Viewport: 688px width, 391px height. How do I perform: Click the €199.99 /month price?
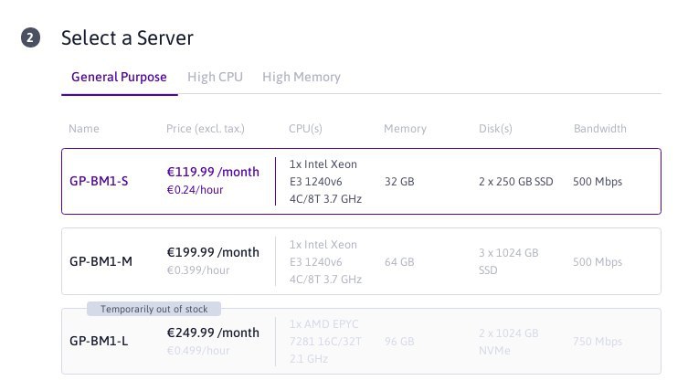tap(213, 252)
